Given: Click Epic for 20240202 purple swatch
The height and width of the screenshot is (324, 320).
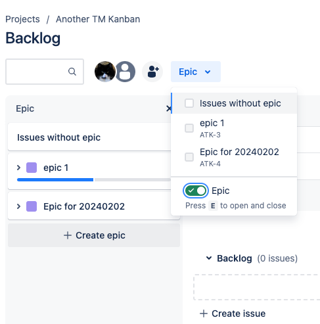Looking at the screenshot, I should pyautogui.click(x=32, y=206).
